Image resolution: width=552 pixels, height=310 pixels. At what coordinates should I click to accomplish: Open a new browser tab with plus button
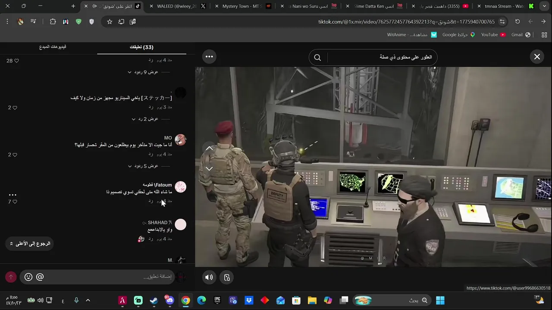pyautogui.click(x=73, y=6)
